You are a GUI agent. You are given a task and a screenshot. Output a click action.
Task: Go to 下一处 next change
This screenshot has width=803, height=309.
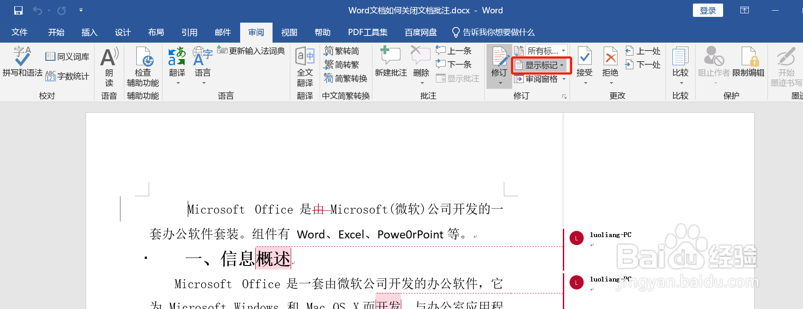click(x=643, y=64)
